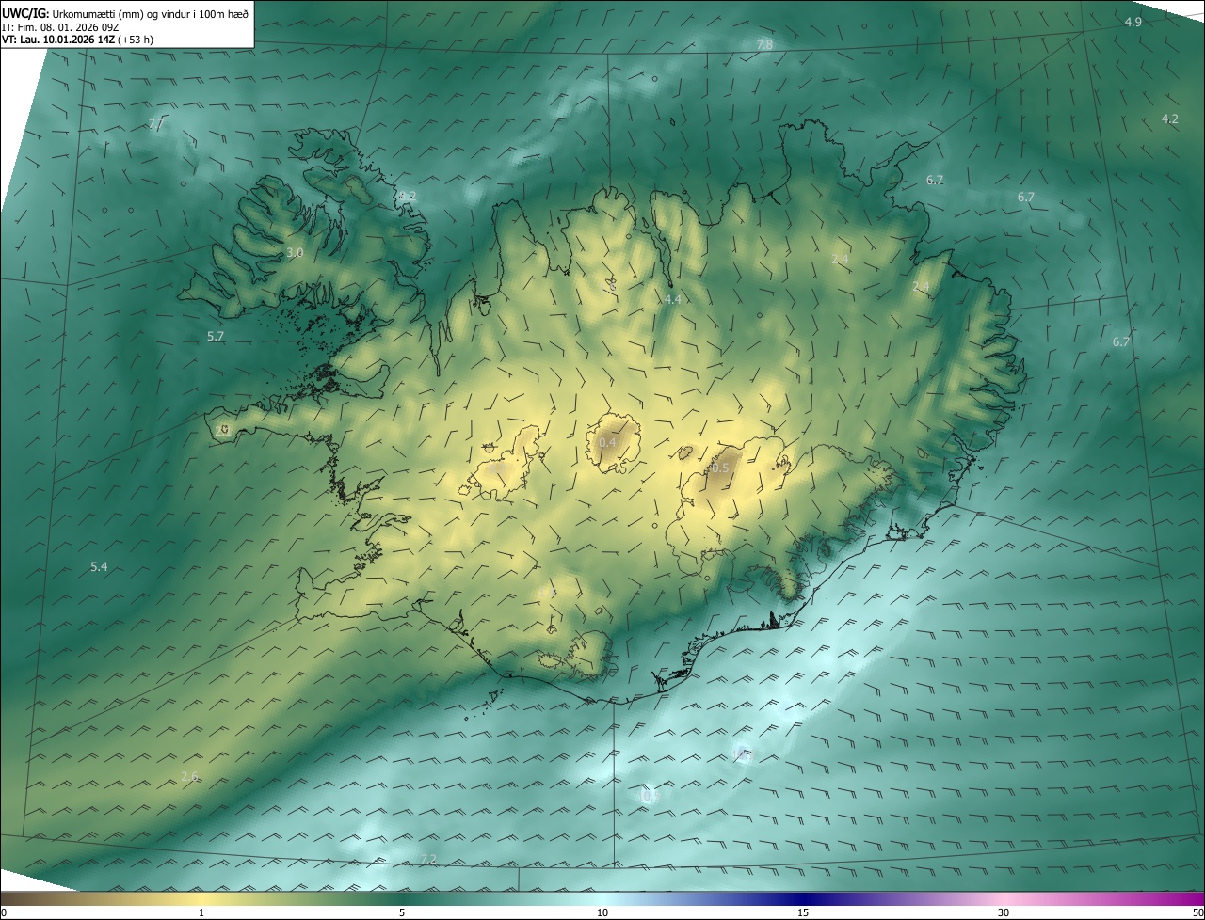Click the title text "Úrkomumætti (mm) og vindur í 100m hæð"
The height and width of the screenshot is (920, 1205).
(x=151, y=12)
